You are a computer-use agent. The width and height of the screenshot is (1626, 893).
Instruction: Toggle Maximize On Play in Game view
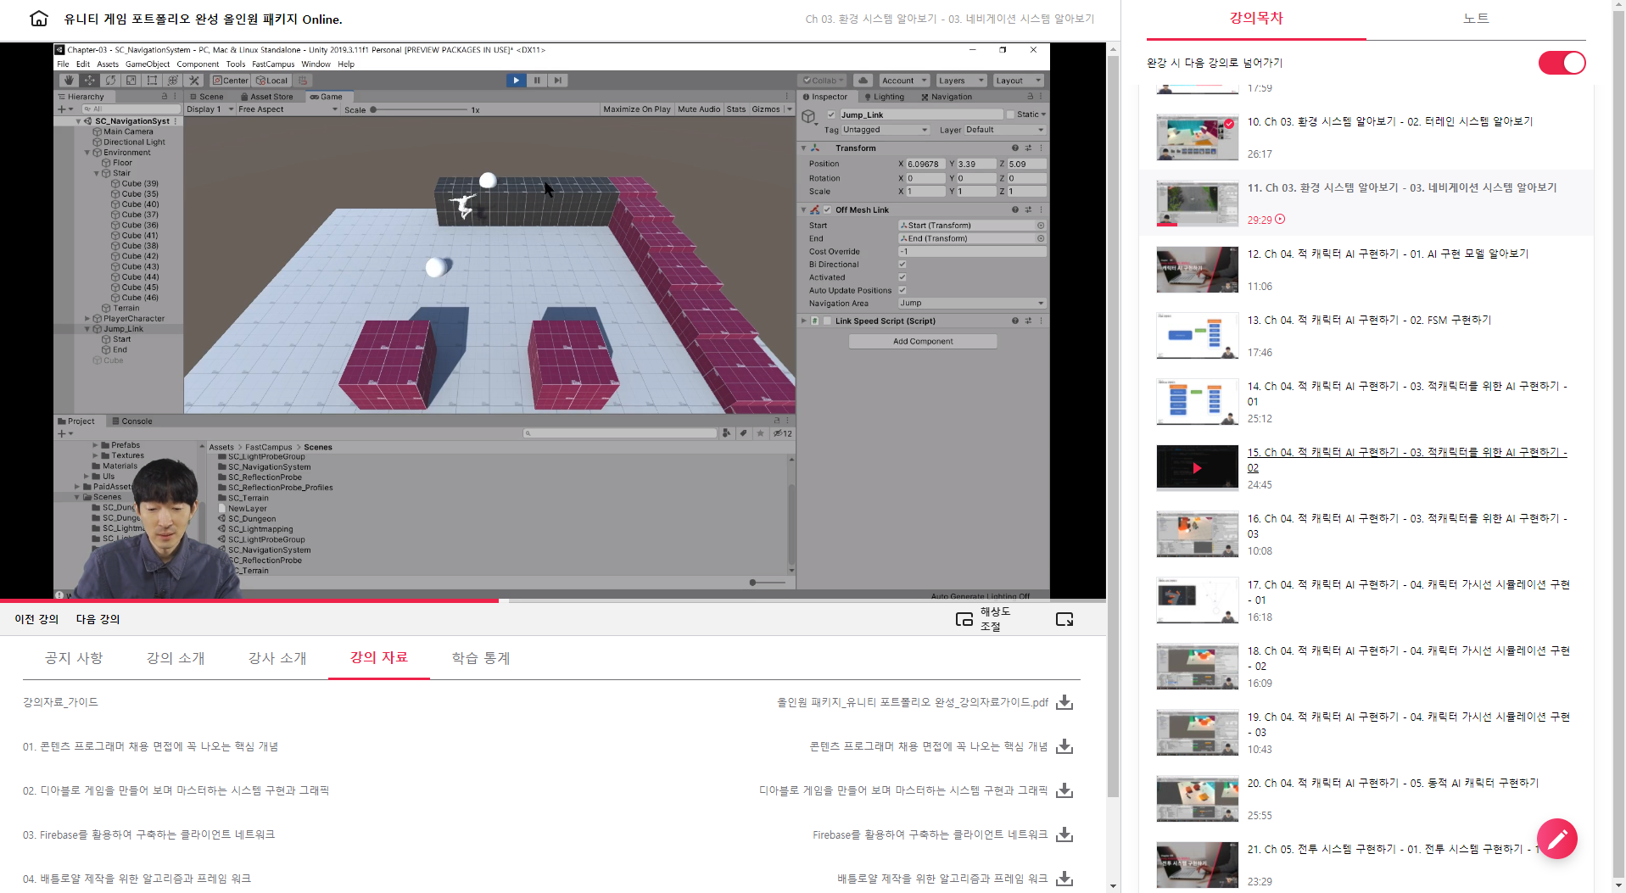pyautogui.click(x=637, y=109)
